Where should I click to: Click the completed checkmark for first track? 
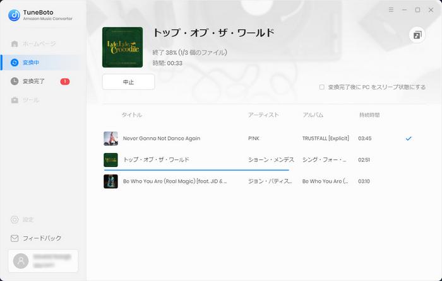pos(409,139)
